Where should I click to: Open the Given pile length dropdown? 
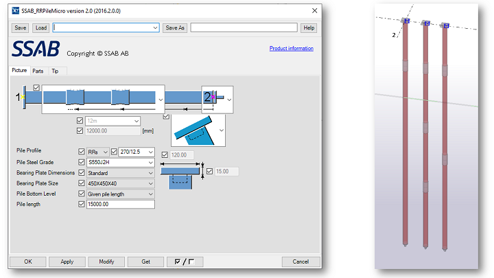[x=150, y=194]
